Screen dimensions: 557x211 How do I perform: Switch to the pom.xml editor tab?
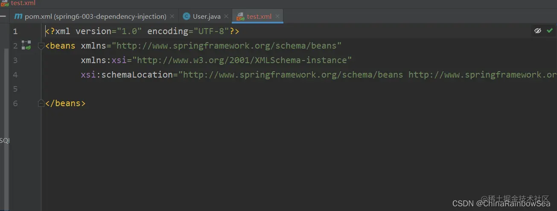tap(95, 17)
